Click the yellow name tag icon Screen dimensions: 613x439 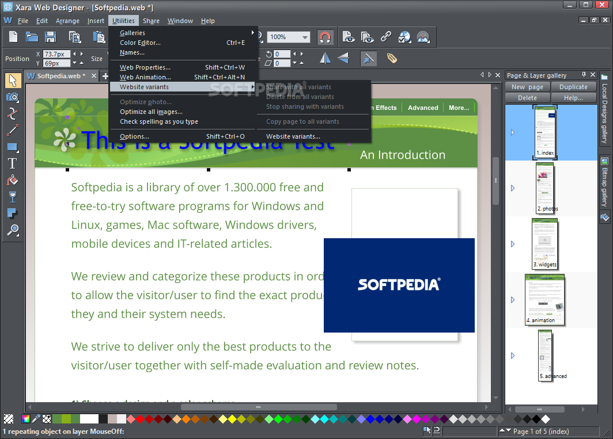(x=392, y=59)
